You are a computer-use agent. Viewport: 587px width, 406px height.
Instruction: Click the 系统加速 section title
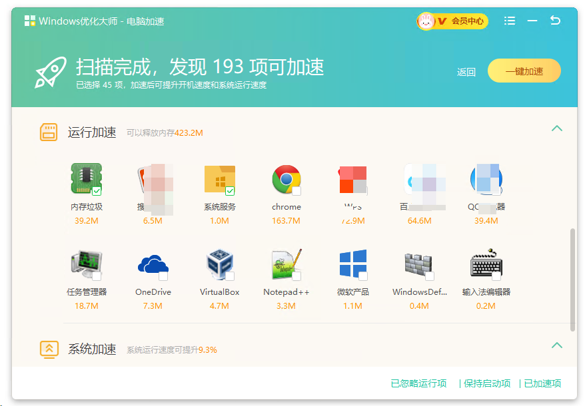click(92, 349)
